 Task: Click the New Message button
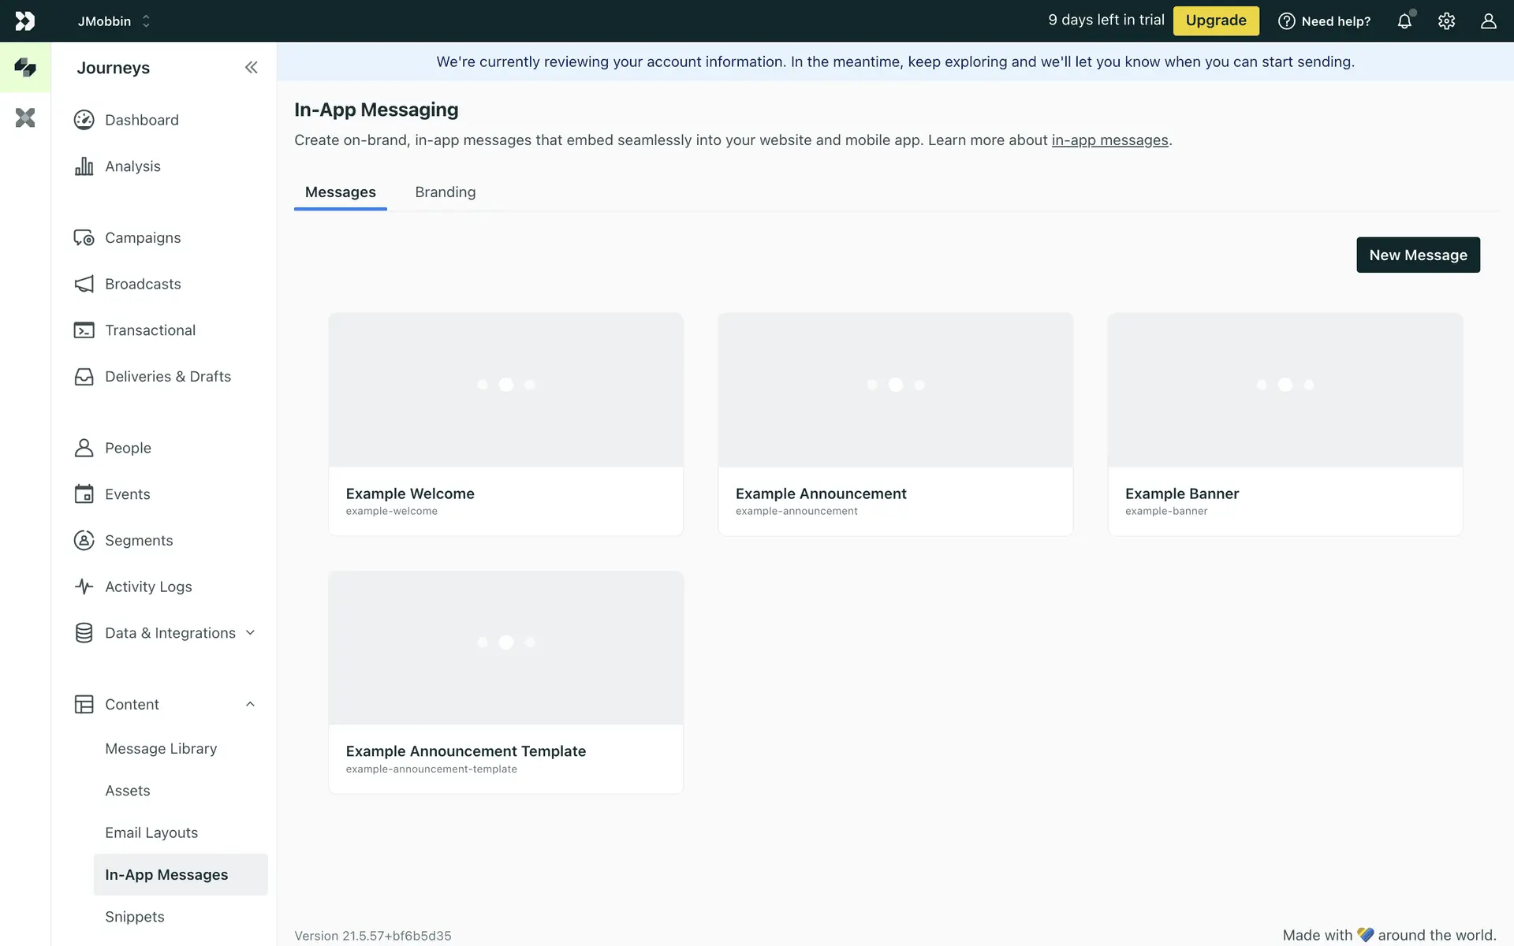point(1417,255)
